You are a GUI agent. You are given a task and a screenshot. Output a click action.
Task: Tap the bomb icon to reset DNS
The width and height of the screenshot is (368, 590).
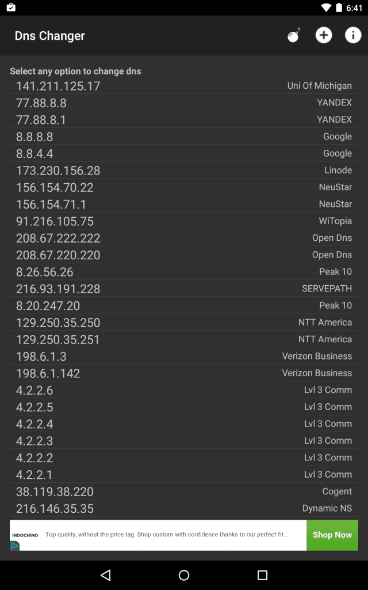tap(293, 35)
